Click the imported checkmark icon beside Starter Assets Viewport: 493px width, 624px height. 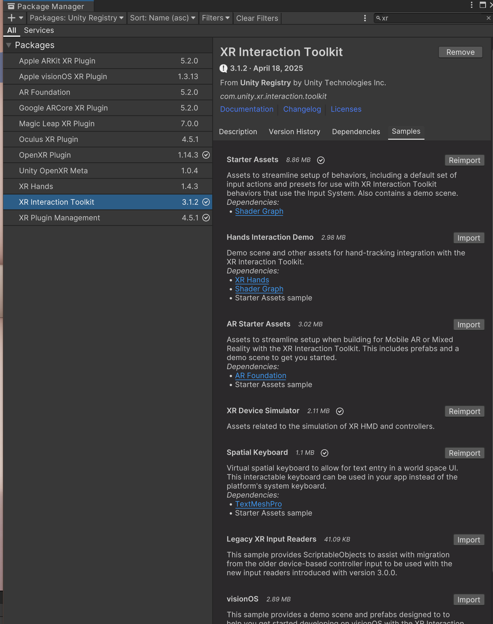click(321, 160)
